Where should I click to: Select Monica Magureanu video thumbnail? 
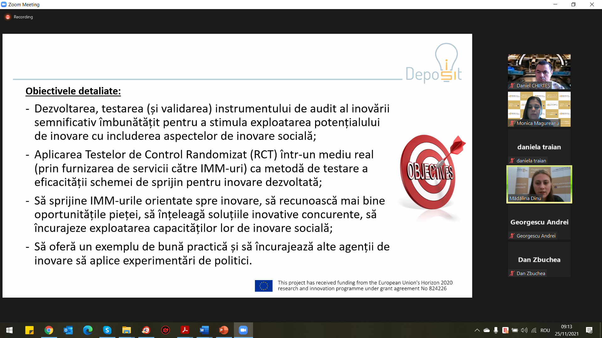tap(539, 109)
